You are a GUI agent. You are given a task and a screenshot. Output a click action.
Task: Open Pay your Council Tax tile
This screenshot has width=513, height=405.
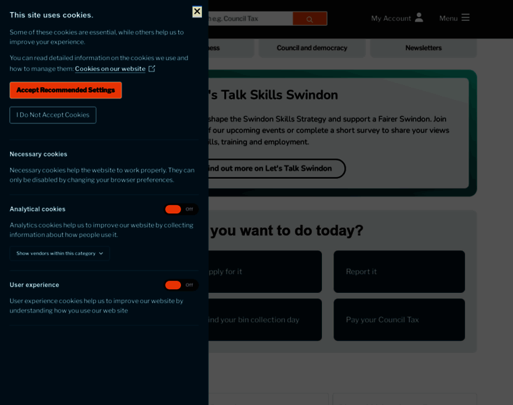(x=399, y=320)
